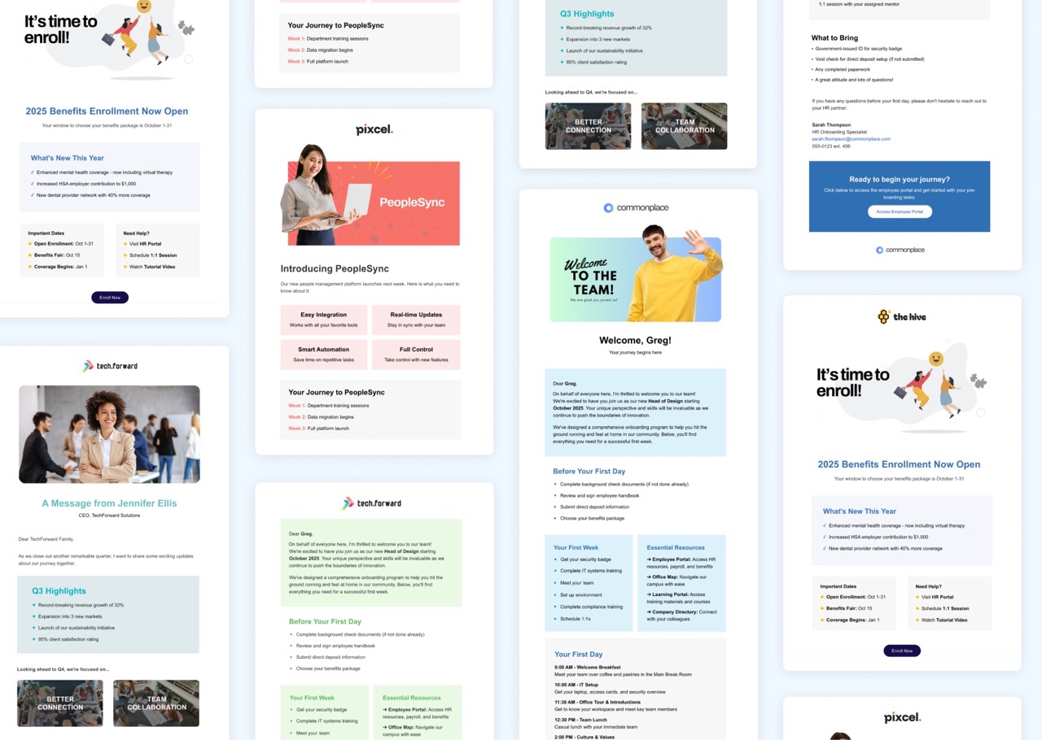The width and height of the screenshot is (1042, 740).
Task: Click the smiley face beneath the hive logo
Action: pos(936,359)
